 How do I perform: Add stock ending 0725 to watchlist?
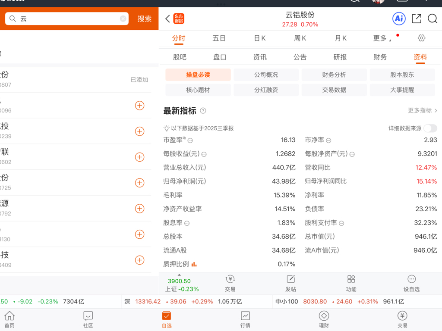pos(139,183)
